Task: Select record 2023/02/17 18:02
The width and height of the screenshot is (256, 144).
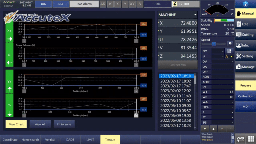Action: point(176,81)
